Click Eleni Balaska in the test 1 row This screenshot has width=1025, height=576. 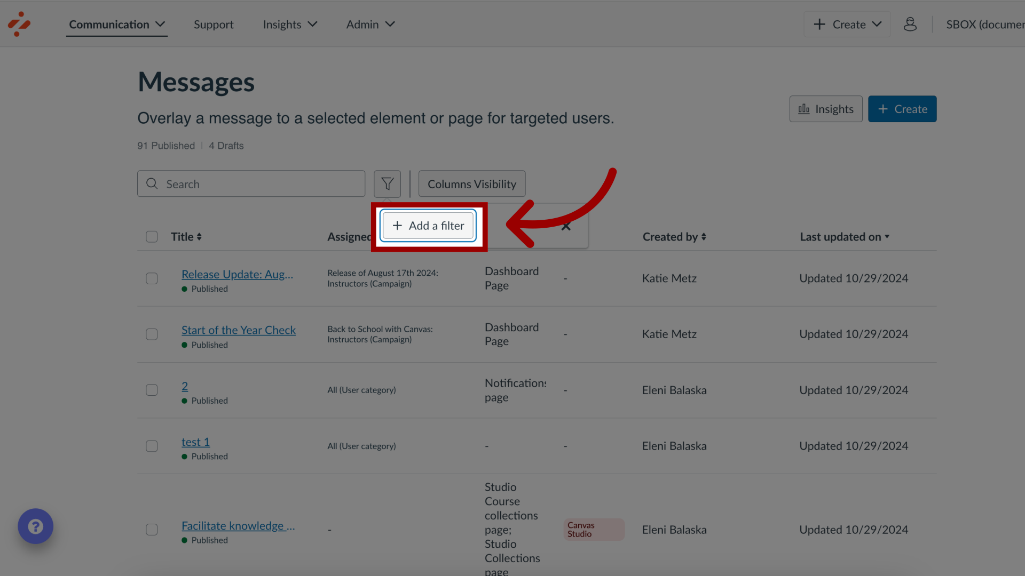[674, 446]
